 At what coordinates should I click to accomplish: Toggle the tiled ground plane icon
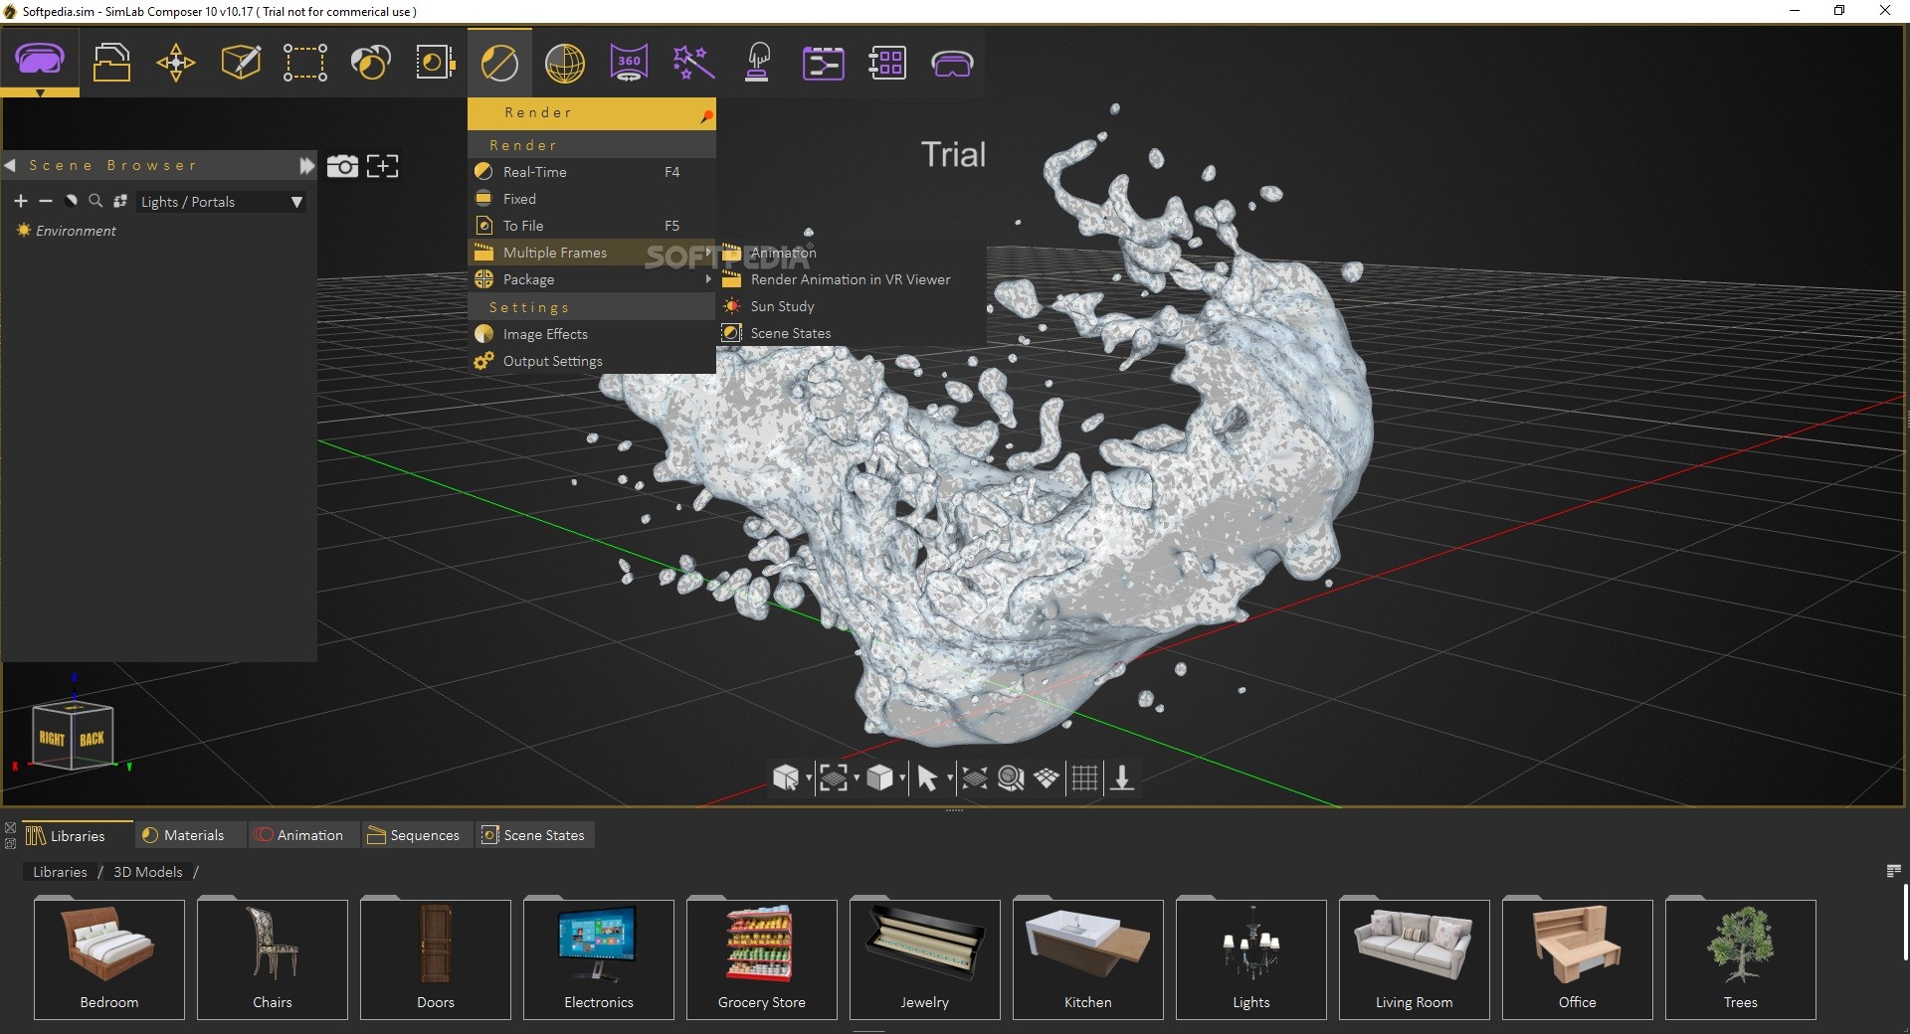pyautogui.click(x=1047, y=777)
